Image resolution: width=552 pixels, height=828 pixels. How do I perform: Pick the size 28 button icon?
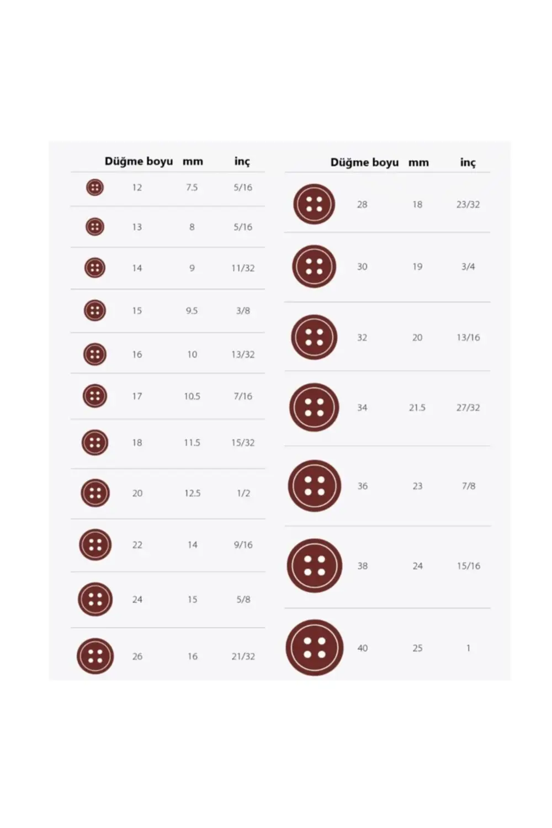pyautogui.click(x=314, y=204)
